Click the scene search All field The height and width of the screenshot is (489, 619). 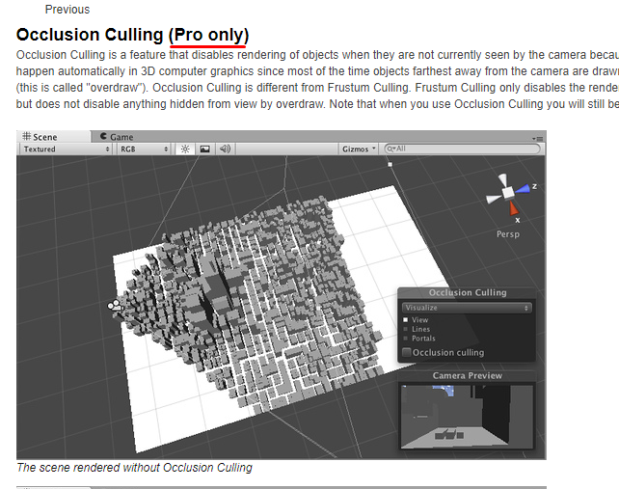pos(462,149)
